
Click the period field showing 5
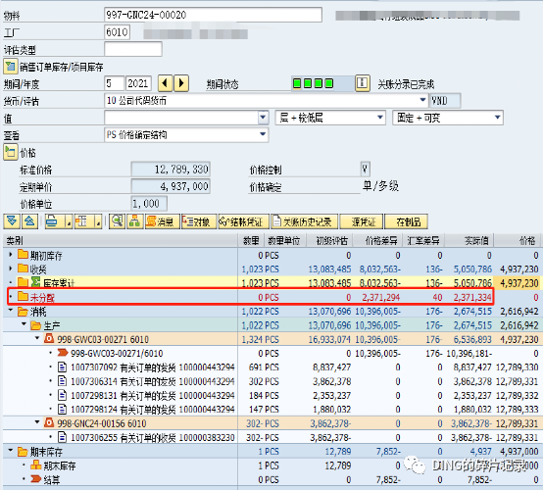(x=114, y=83)
